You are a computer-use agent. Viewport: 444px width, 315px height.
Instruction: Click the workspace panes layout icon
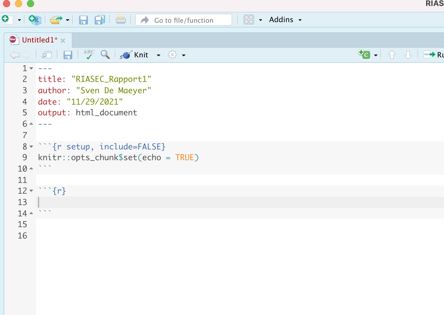pyautogui.click(x=249, y=20)
